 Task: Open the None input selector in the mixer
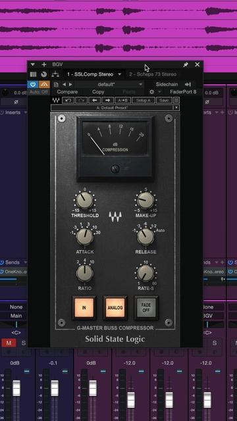point(16,307)
